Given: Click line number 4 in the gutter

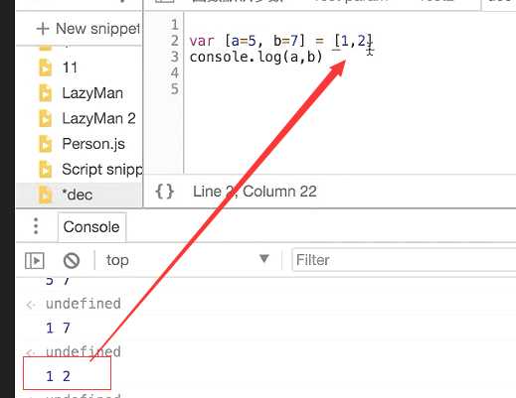Looking at the screenshot, I should coord(174,72).
